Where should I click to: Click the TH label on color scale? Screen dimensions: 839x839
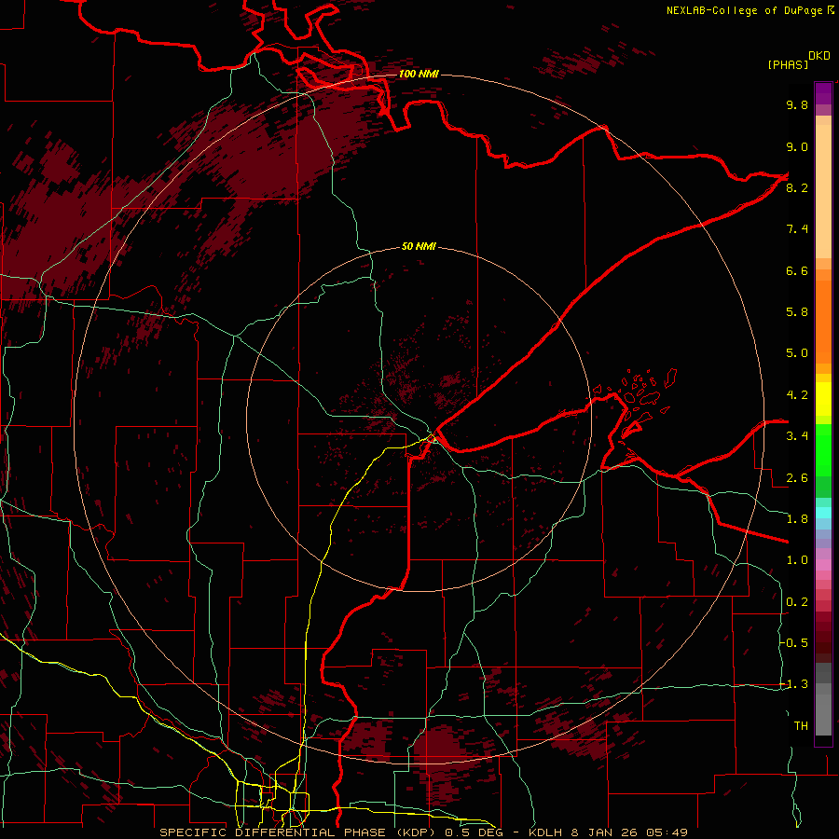801,726
